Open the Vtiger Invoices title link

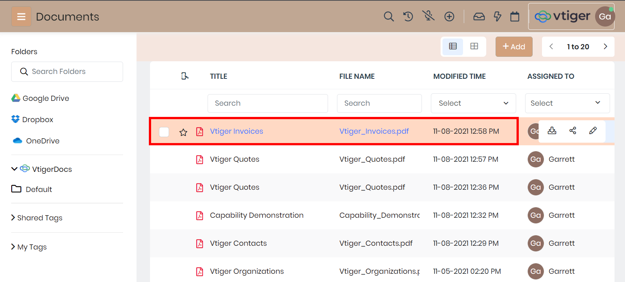click(x=236, y=131)
